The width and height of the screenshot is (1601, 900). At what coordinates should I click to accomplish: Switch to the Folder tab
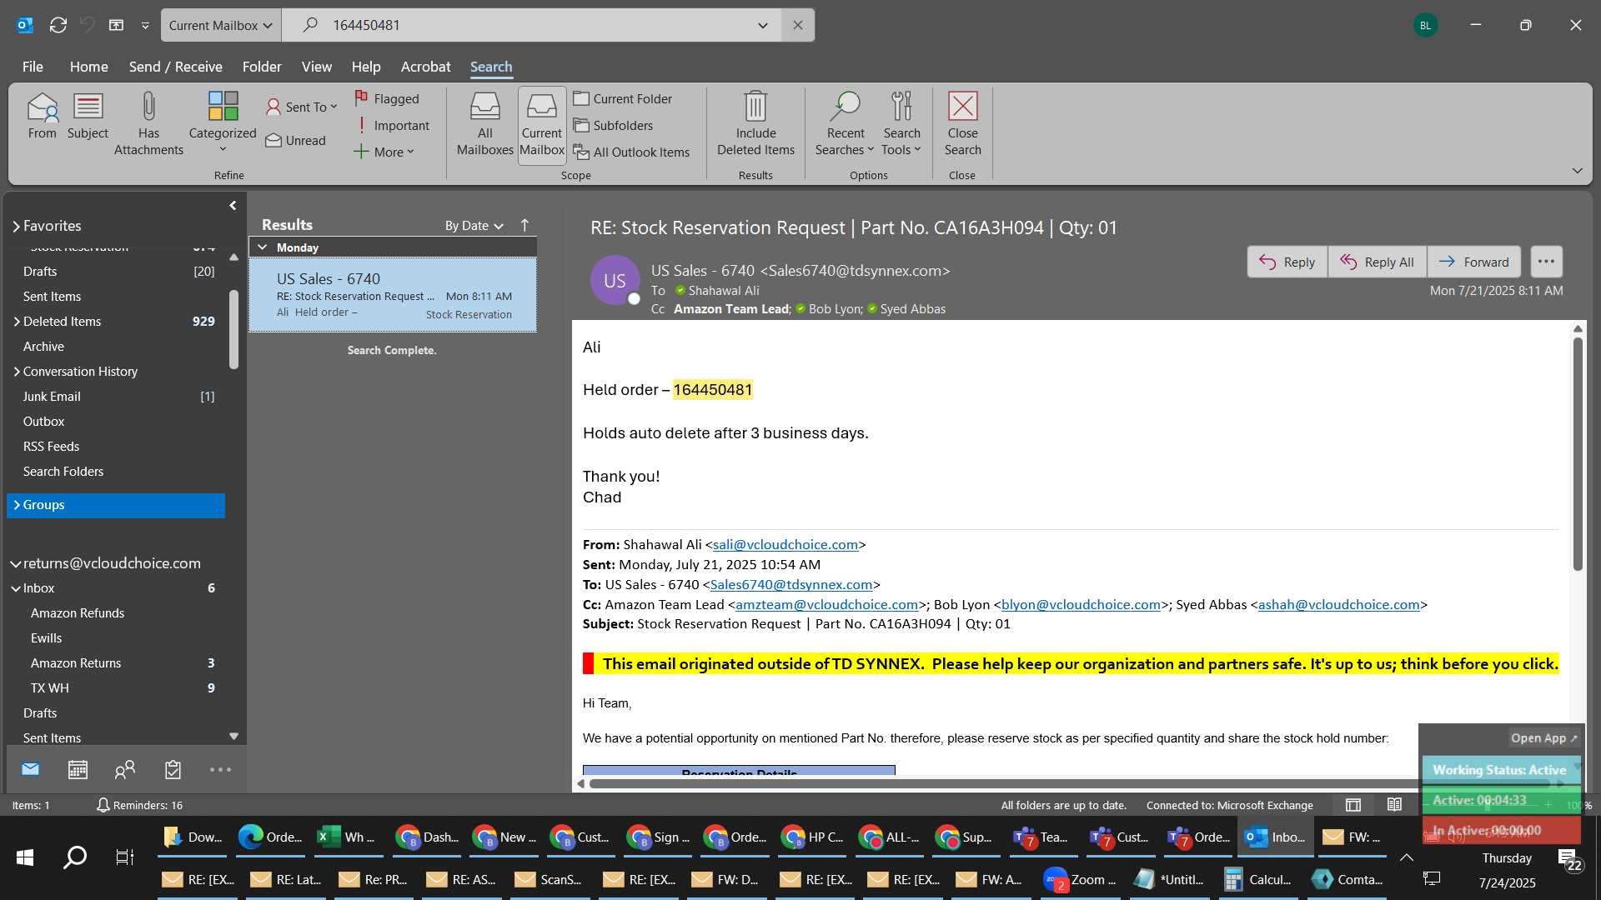point(262,67)
